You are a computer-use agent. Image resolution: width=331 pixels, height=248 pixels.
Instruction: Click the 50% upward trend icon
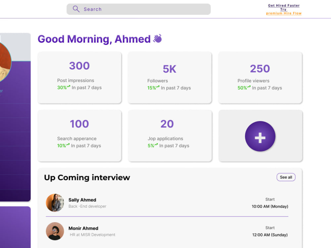point(249,87)
